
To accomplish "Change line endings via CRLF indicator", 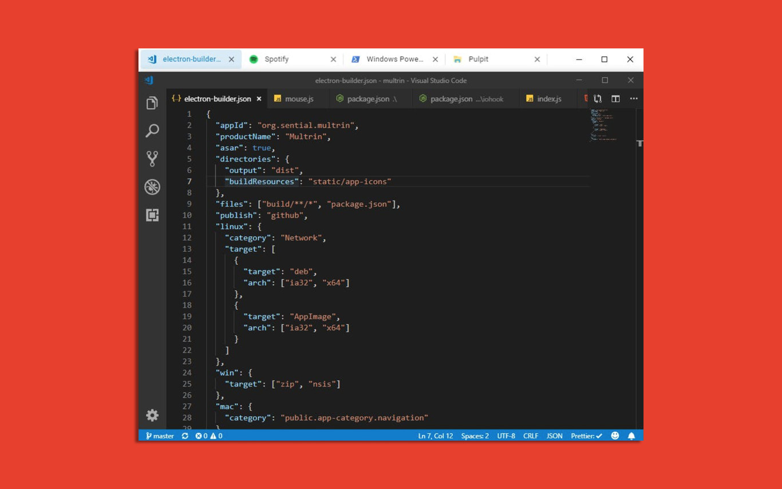I will click(530, 435).
